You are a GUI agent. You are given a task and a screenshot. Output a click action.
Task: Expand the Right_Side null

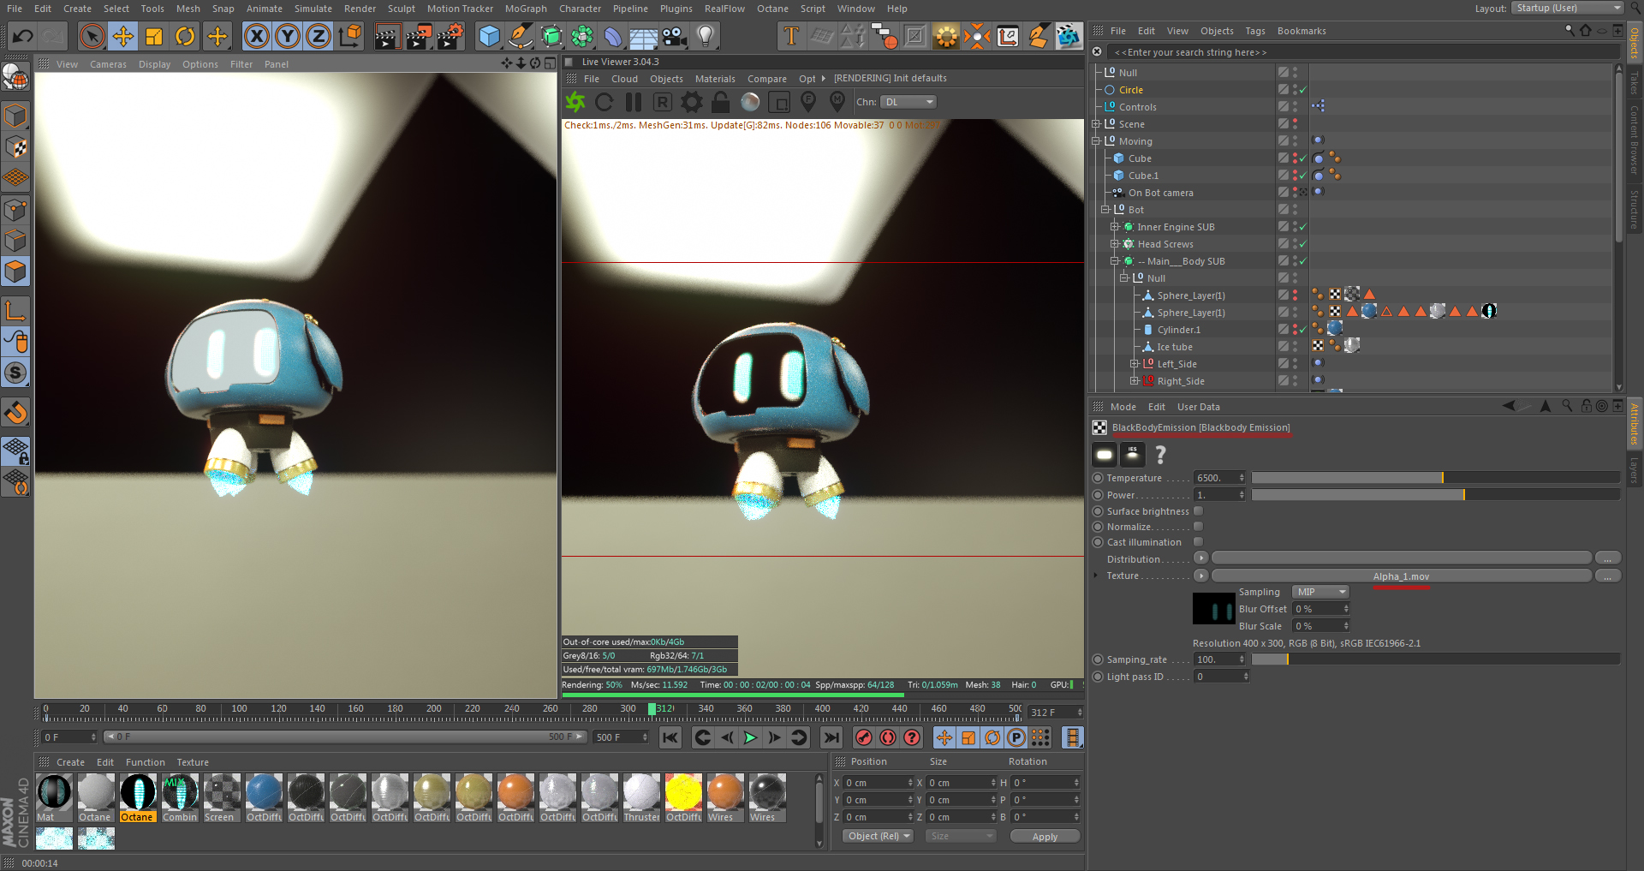click(x=1134, y=381)
